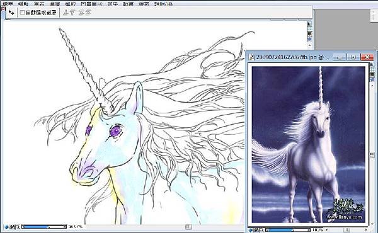This screenshot has width=378, height=233.
Task: Select the Layer Adjuster arrow tool icon
Action: click(11, 13)
